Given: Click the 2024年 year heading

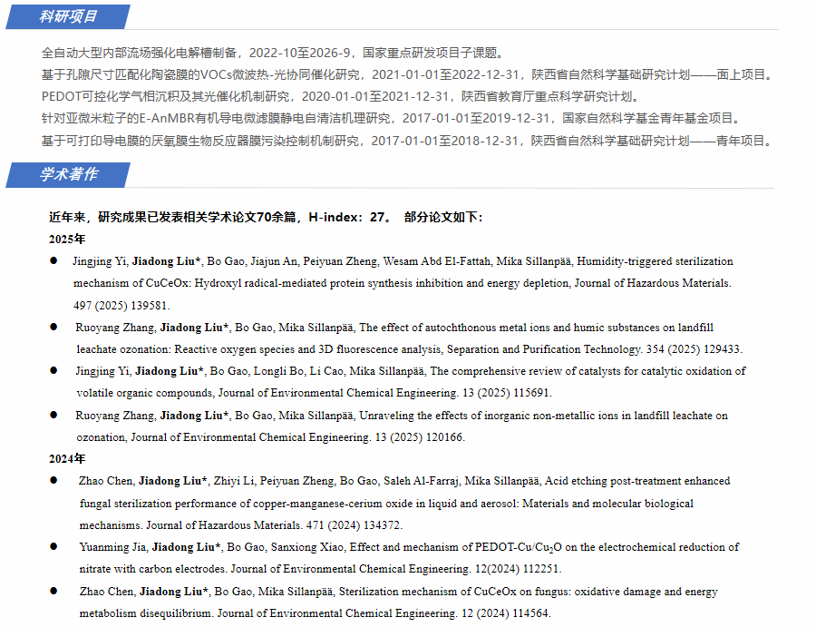Looking at the screenshot, I should pyautogui.click(x=67, y=459).
